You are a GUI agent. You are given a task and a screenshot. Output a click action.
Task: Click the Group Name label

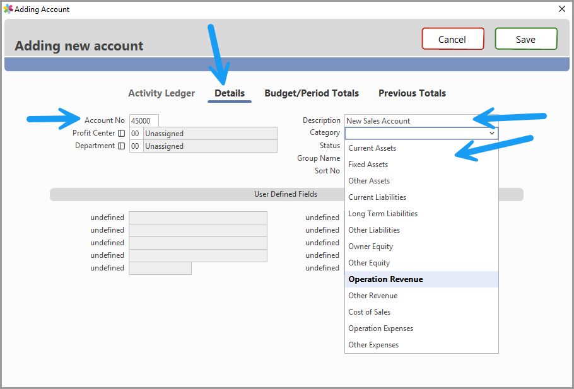(319, 158)
